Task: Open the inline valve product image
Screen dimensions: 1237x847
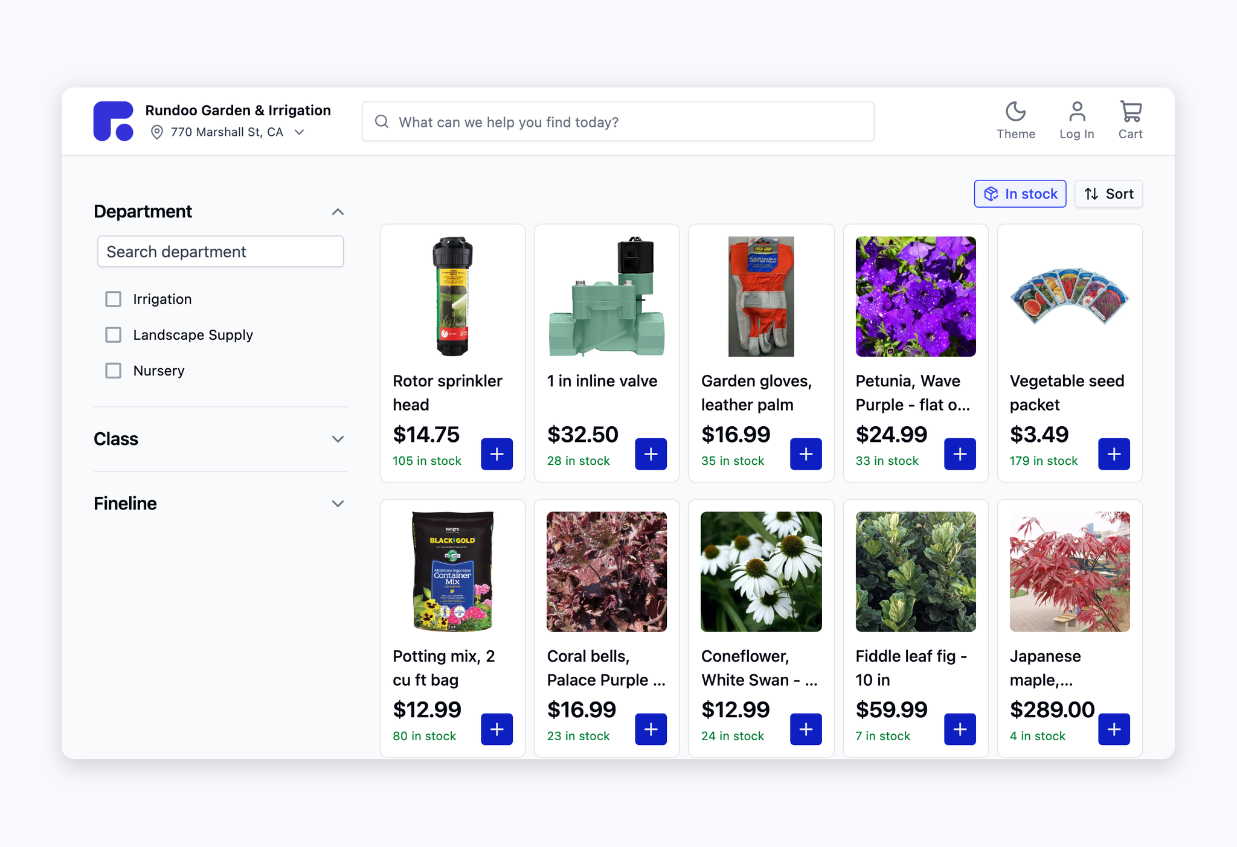Action: [607, 296]
